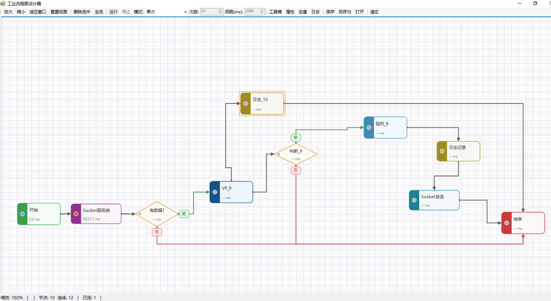Click the green 是 label above 判断_9
This screenshot has width=551, height=301.
(x=295, y=137)
